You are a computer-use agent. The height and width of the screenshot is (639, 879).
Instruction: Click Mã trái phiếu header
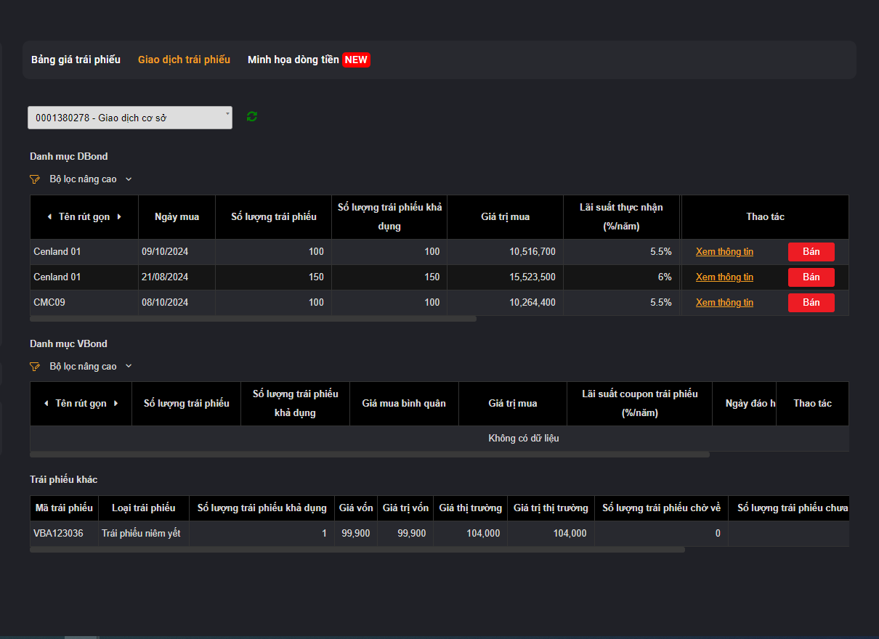click(x=64, y=508)
